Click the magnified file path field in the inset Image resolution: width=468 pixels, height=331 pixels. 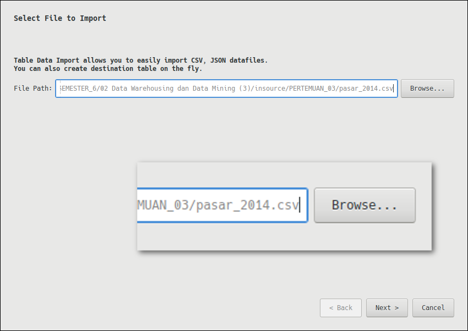tap(221, 205)
